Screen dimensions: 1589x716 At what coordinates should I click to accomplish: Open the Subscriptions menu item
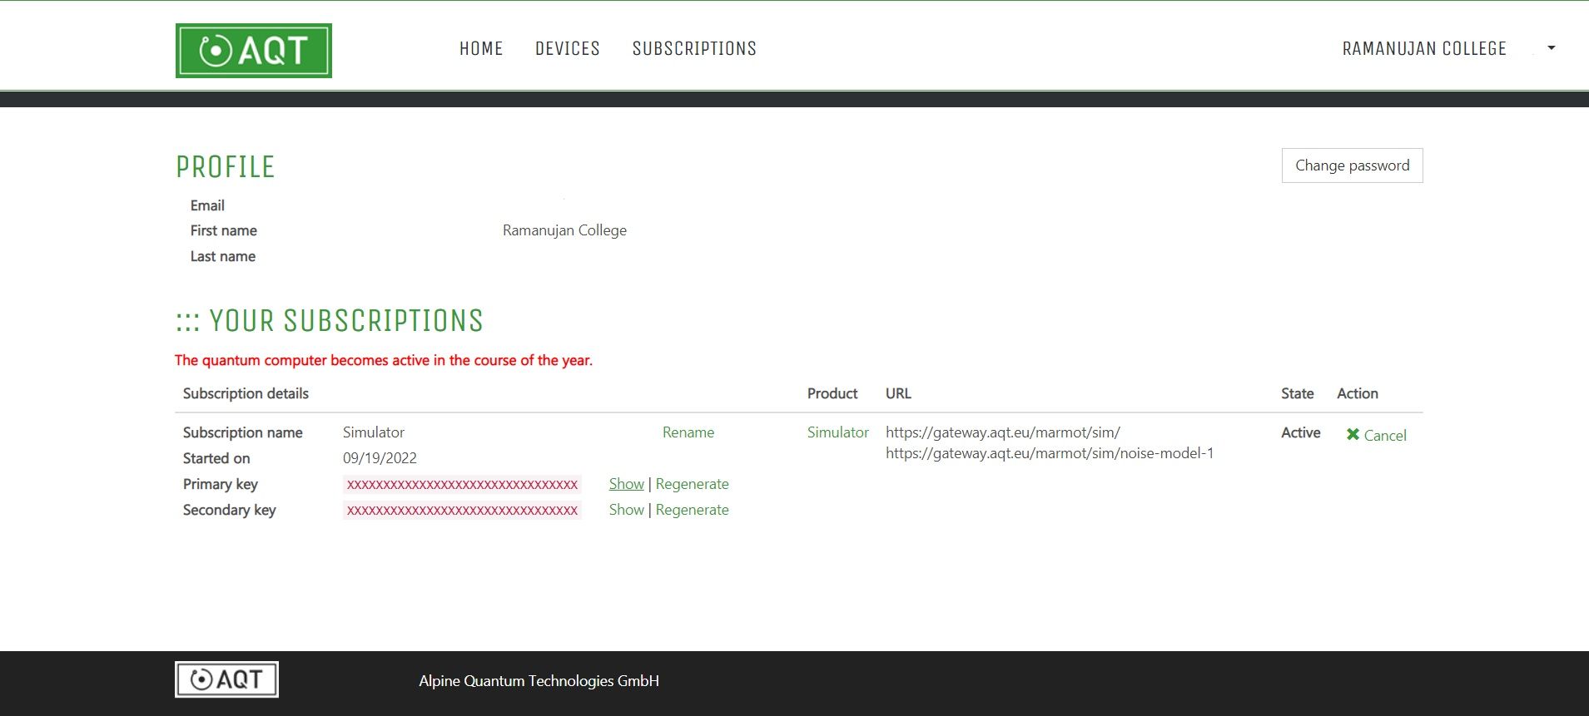[x=694, y=48]
